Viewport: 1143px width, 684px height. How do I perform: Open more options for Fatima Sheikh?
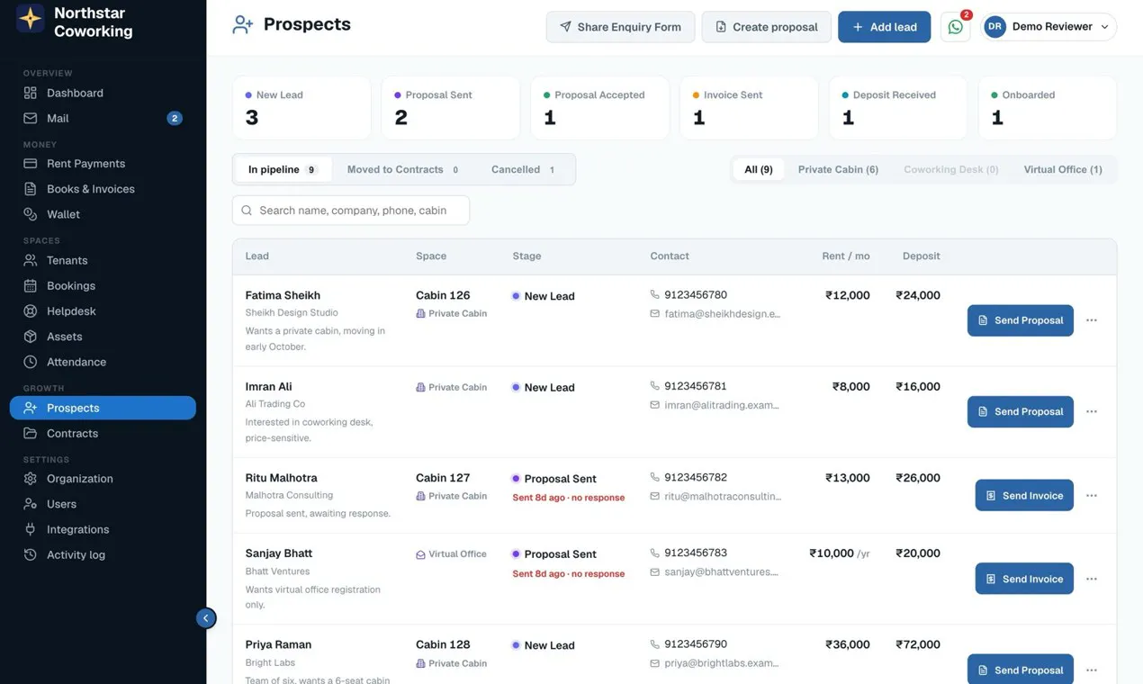[1092, 320]
